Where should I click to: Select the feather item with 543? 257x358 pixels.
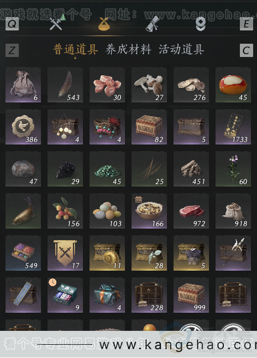65,85
